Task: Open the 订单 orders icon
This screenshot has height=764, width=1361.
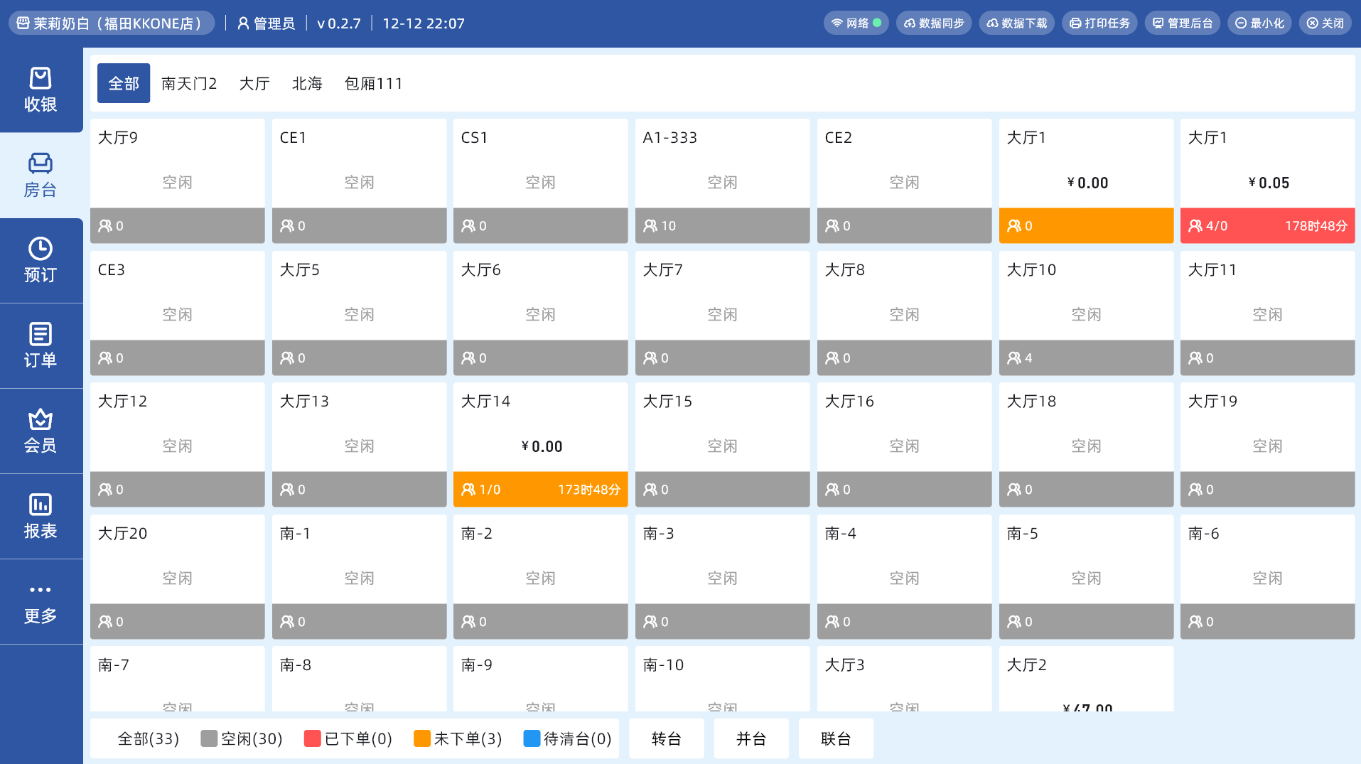Action: 41,334
